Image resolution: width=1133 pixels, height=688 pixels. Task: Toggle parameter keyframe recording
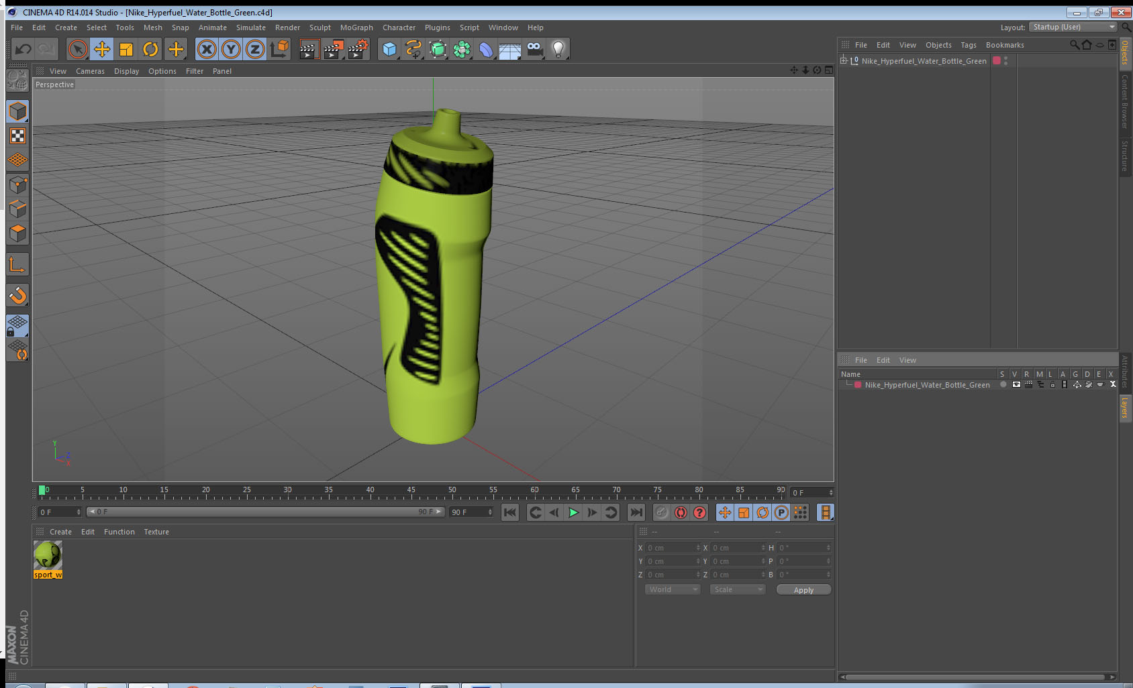tap(781, 513)
